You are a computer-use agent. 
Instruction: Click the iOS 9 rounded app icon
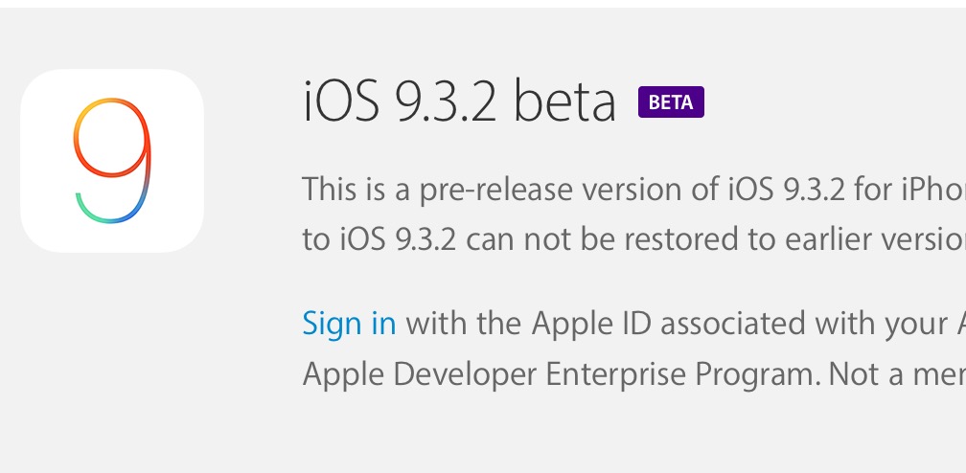click(x=112, y=161)
